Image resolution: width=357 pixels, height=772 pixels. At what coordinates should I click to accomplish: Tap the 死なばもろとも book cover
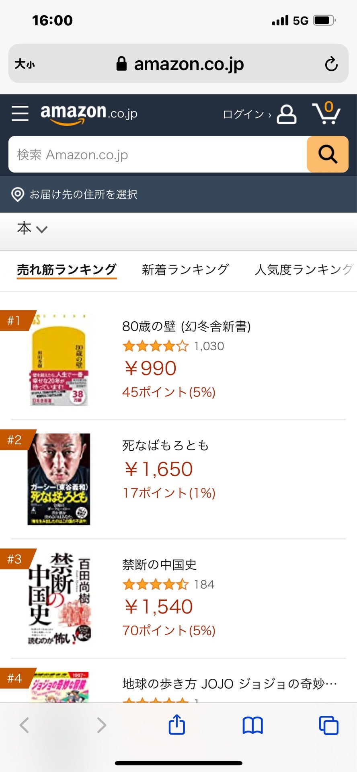click(x=59, y=479)
